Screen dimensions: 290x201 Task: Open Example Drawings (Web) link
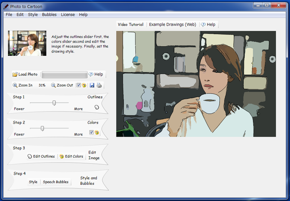(173, 25)
